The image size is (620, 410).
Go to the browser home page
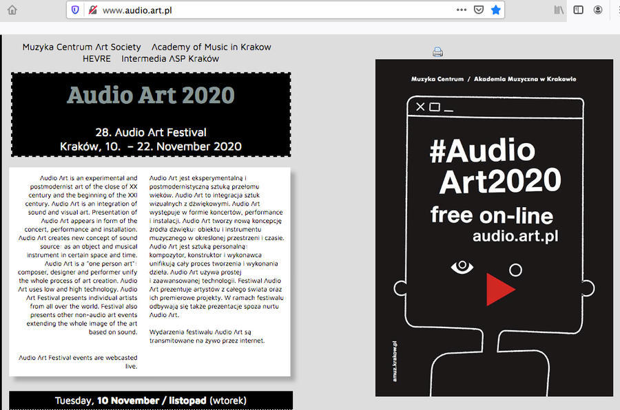pyautogui.click(x=12, y=10)
